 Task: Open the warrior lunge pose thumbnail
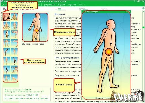coord(14,70)
